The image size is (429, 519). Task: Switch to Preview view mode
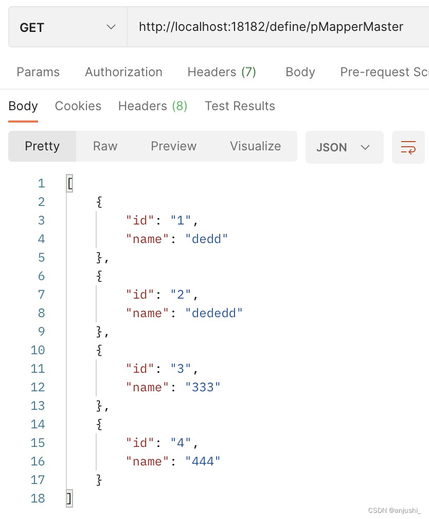[174, 146]
